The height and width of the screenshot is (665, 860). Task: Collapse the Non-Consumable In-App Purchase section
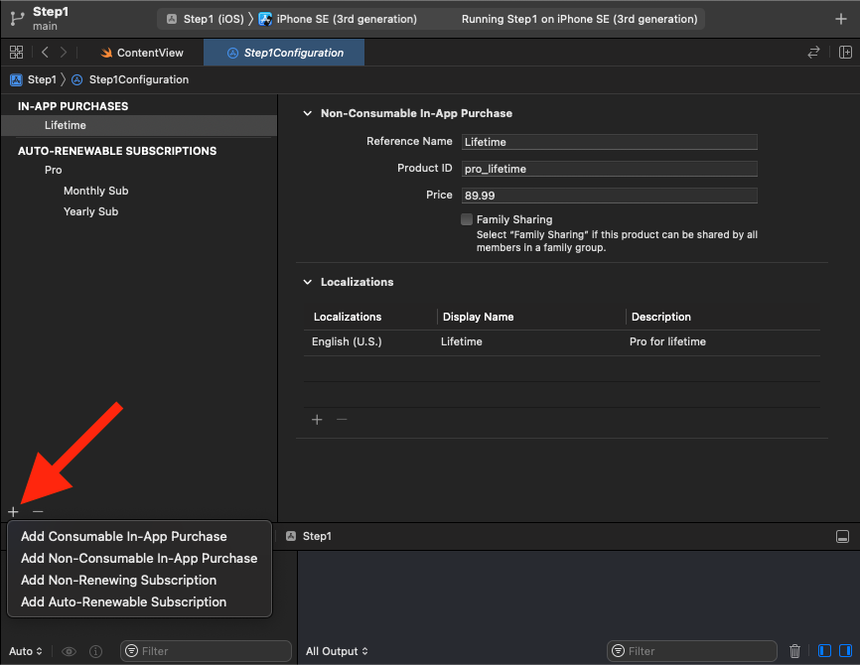point(308,113)
